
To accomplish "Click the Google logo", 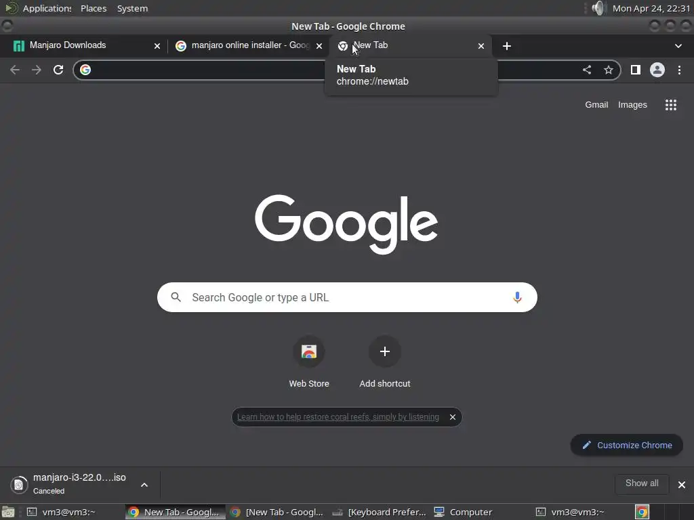I will pos(346,224).
